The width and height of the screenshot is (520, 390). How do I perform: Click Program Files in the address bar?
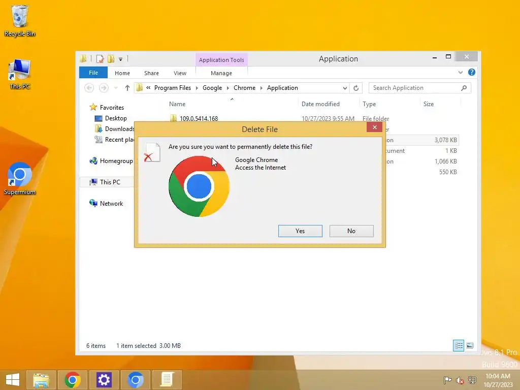tap(173, 88)
